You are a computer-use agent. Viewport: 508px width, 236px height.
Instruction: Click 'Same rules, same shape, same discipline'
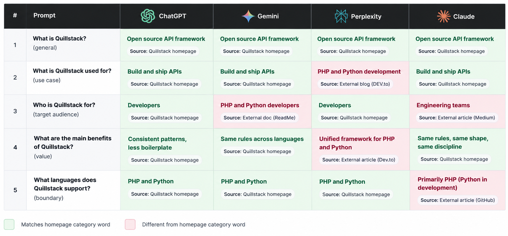pyautogui.click(x=453, y=143)
